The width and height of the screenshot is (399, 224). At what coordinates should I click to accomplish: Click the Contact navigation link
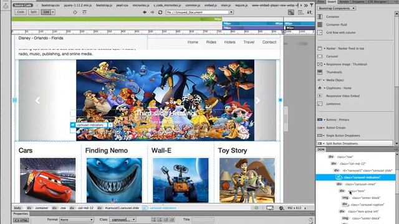click(269, 42)
